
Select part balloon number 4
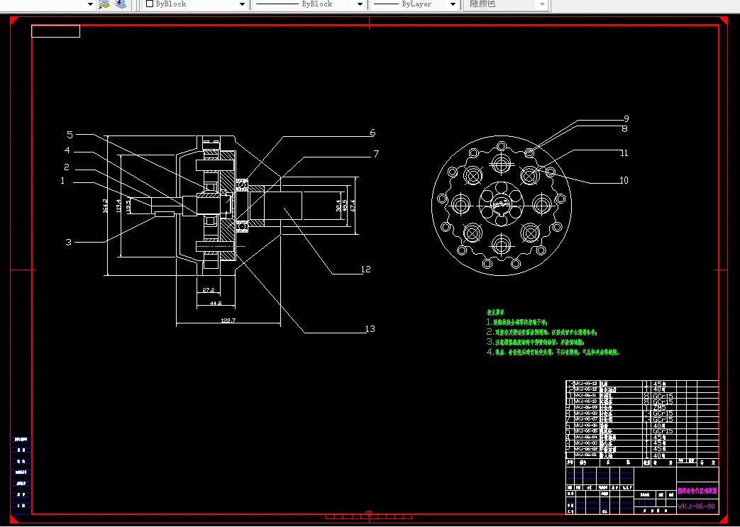click(67, 150)
